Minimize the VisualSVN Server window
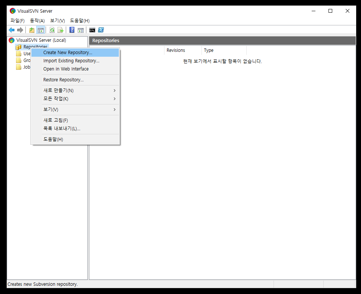 [x=314, y=11]
